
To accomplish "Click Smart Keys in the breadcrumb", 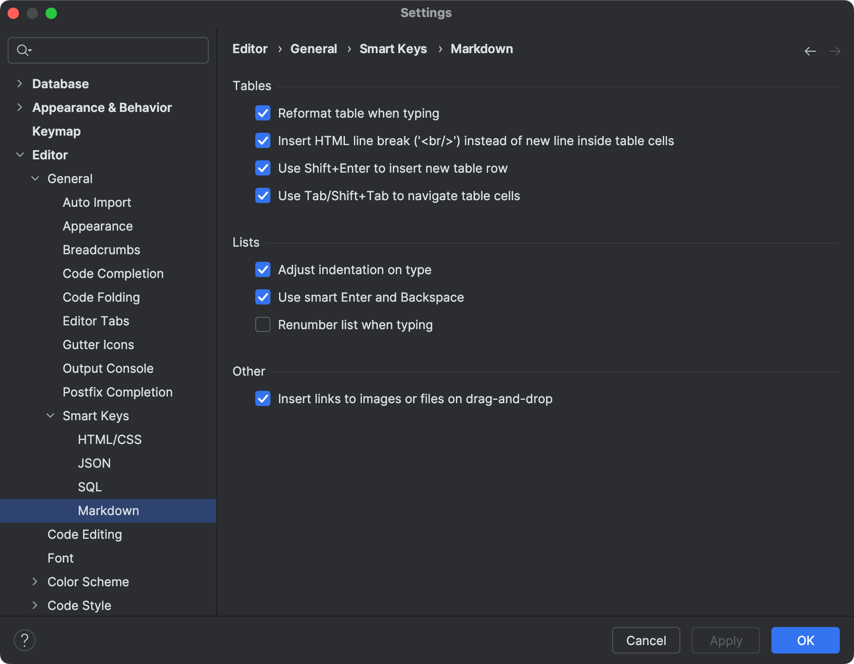I will [x=393, y=49].
